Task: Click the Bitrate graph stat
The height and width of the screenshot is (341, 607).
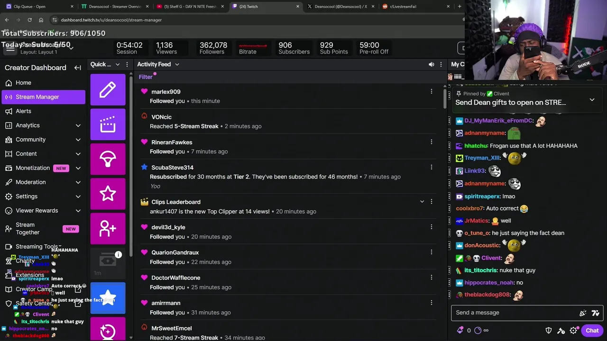Action: pos(253,48)
